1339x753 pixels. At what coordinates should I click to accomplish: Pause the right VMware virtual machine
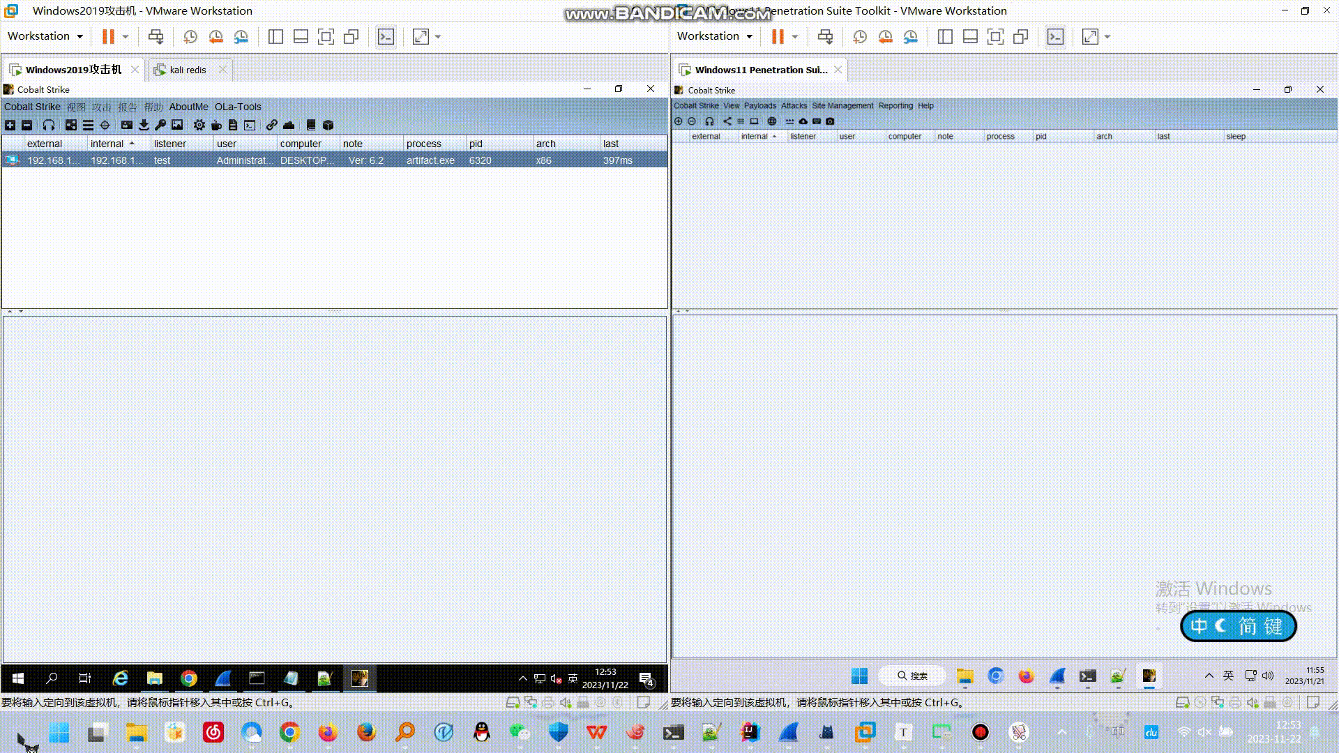778,36
